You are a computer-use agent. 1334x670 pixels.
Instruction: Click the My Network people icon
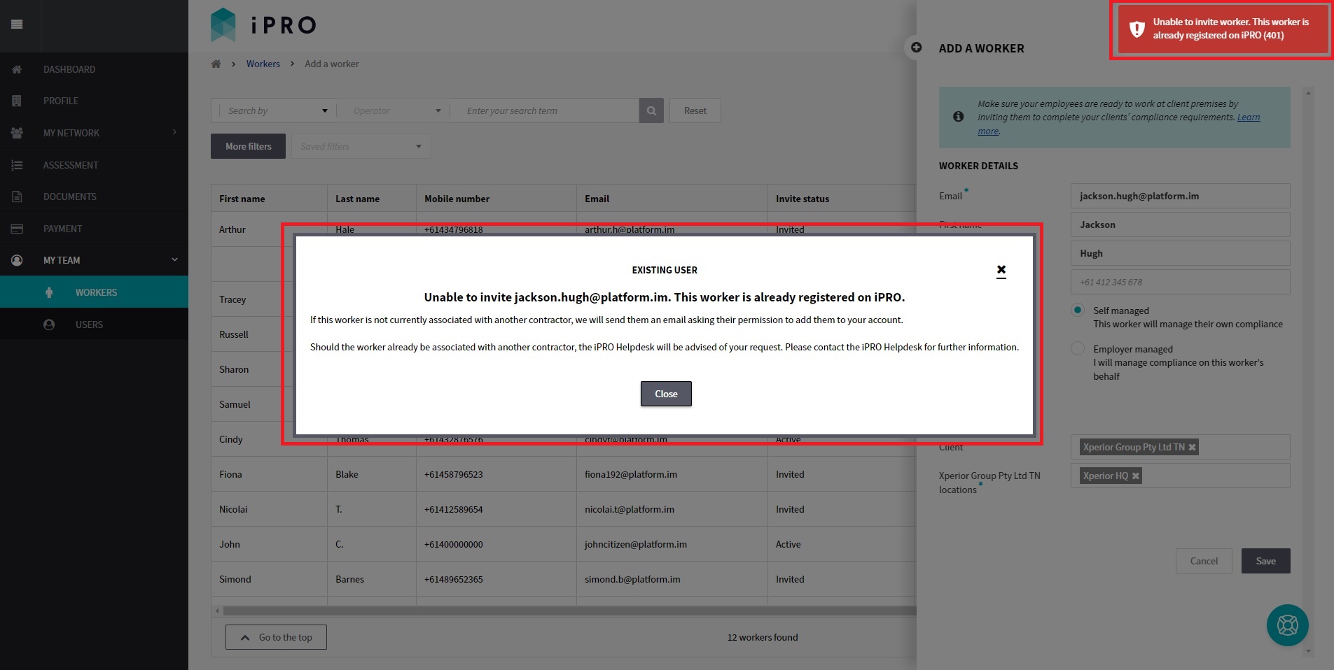point(17,133)
